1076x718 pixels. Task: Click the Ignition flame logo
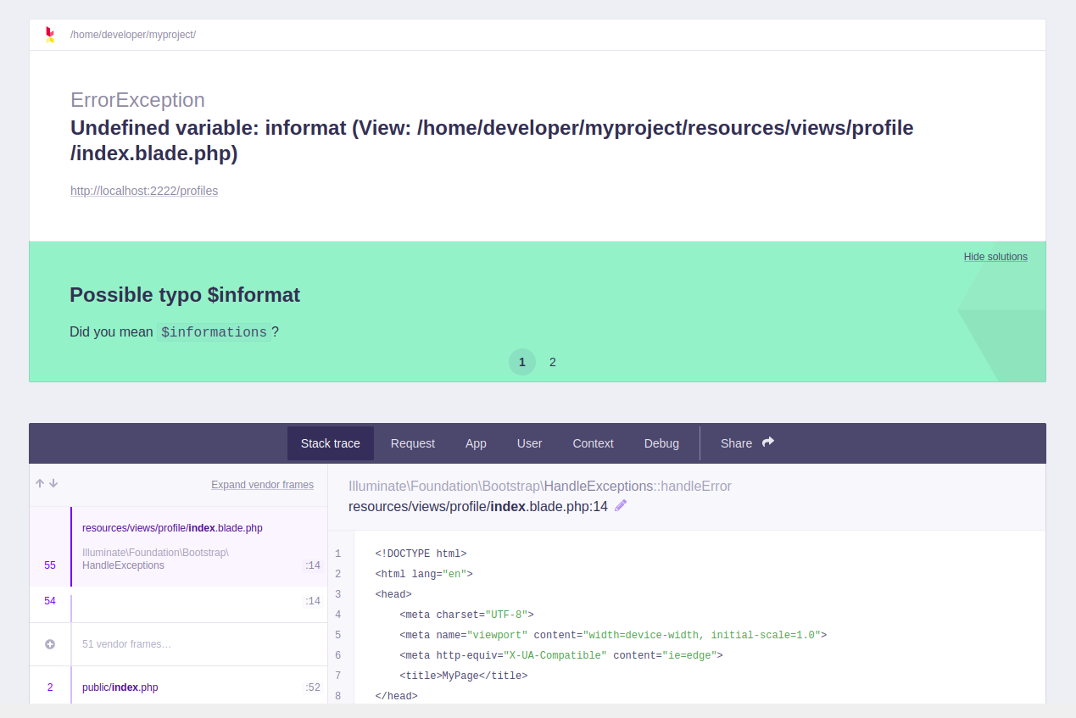coord(50,35)
